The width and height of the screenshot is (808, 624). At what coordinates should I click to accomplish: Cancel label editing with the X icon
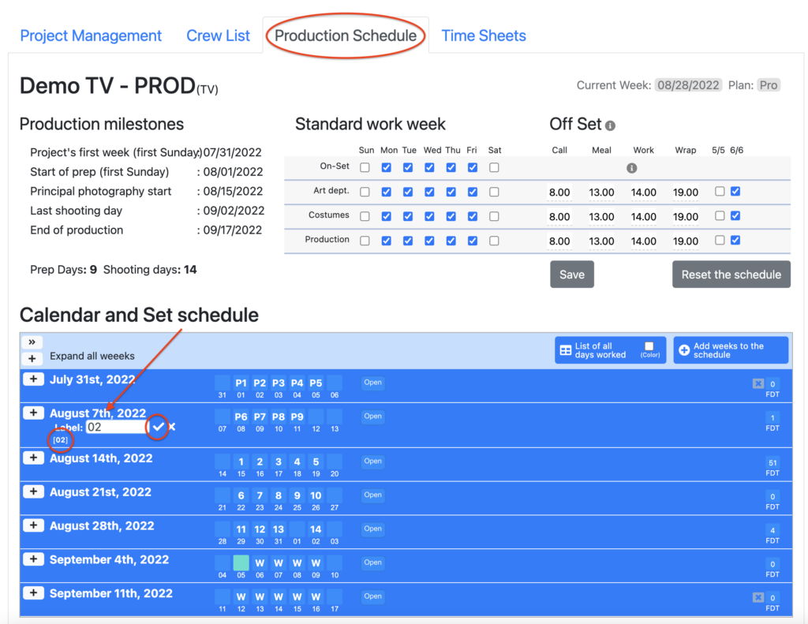click(x=172, y=427)
